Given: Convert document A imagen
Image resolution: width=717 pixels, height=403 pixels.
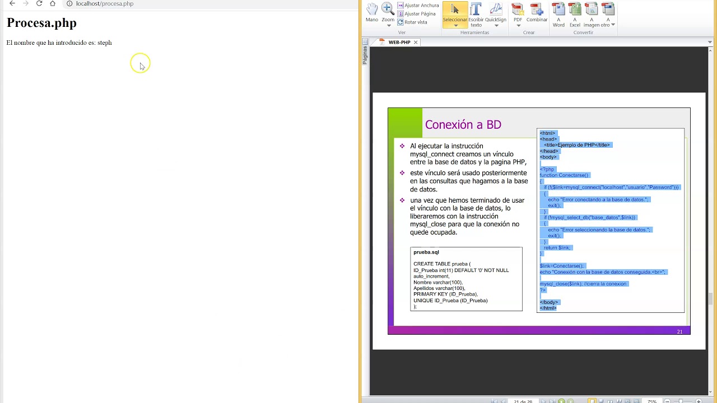Looking at the screenshot, I should click(x=591, y=15).
